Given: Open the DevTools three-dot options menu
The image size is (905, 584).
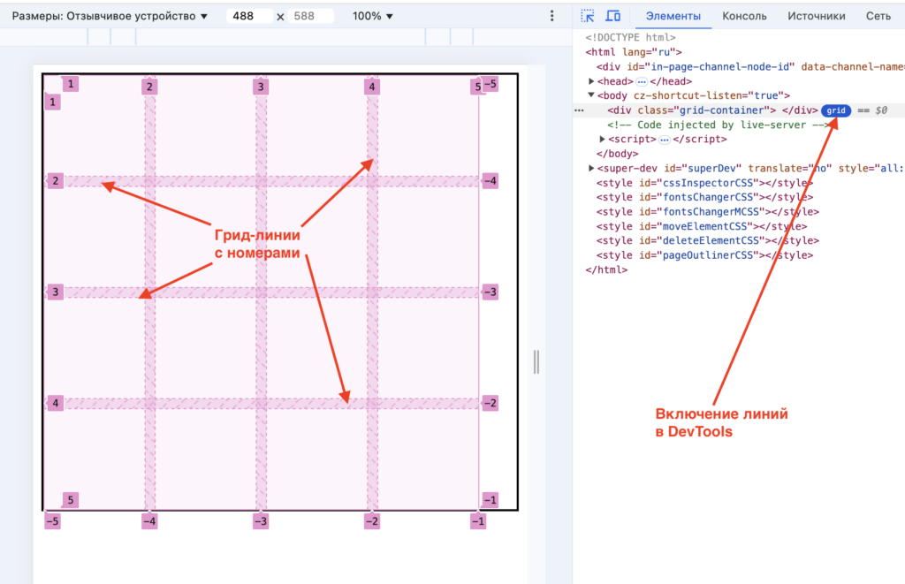Looking at the screenshot, I should [x=551, y=15].
